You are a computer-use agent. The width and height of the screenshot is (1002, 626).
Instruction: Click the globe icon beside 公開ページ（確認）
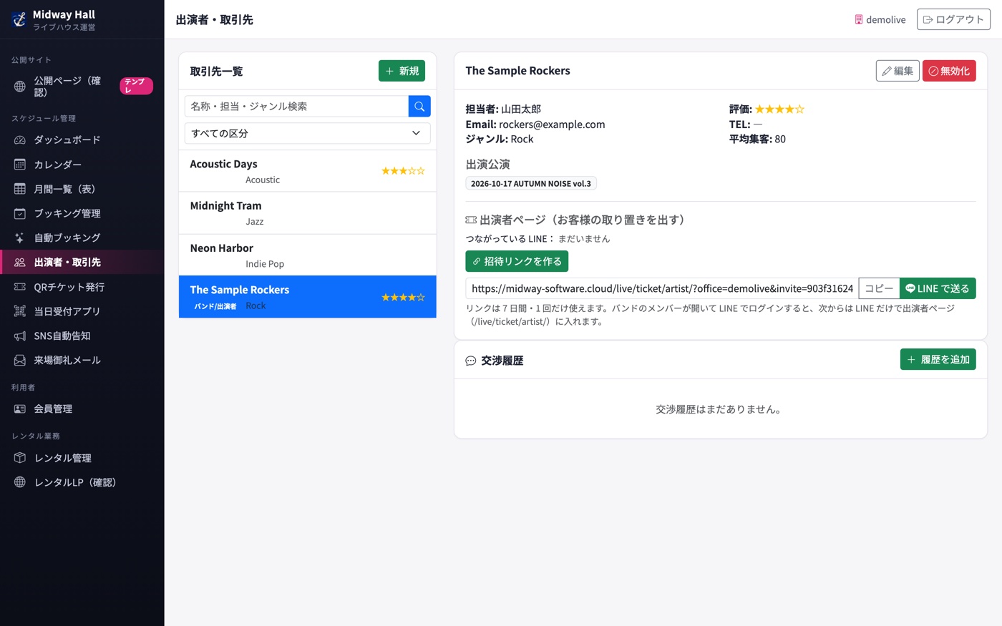pyautogui.click(x=20, y=87)
